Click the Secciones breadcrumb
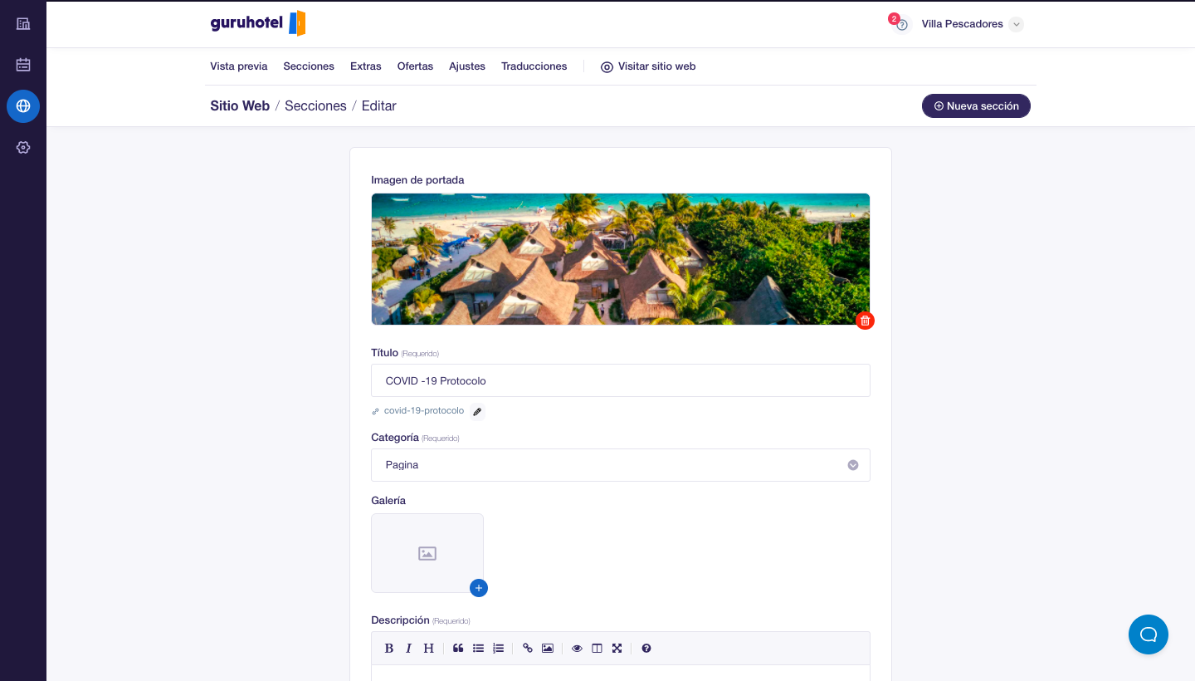 pyautogui.click(x=315, y=106)
